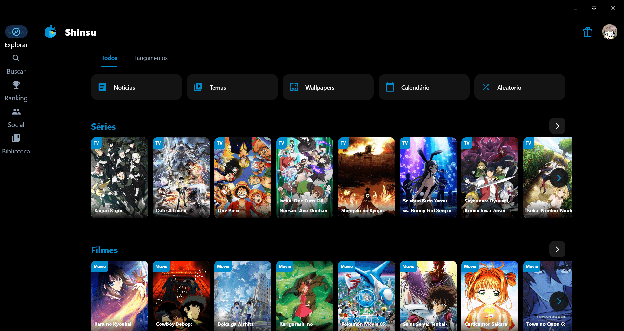Go to Biblioteca label in sidebar
624x331 pixels.
coord(16,151)
